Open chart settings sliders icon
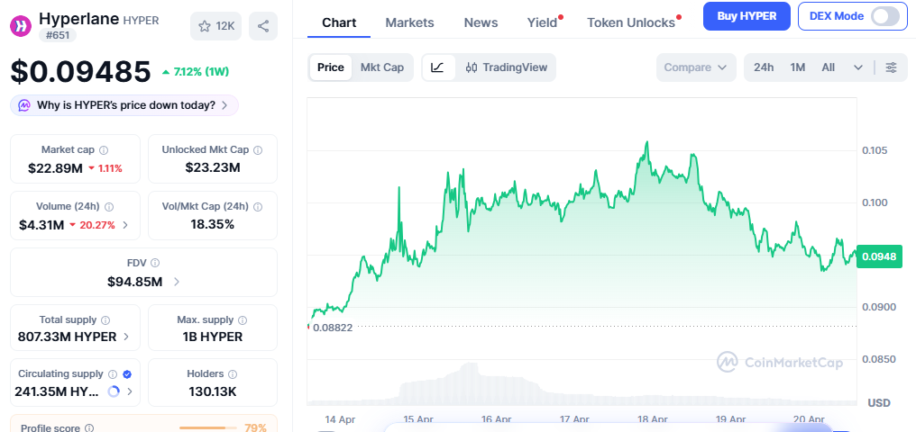The height and width of the screenshot is (432, 916). coord(891,67)
